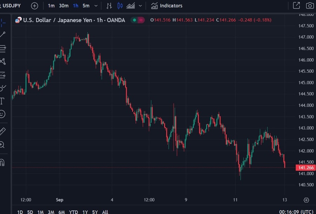Select the text annotation tool

(x=2, y=101)
